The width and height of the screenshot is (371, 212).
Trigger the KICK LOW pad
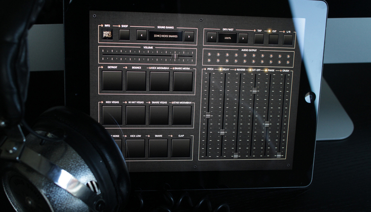pyautogui.click(x=135, y=148)
